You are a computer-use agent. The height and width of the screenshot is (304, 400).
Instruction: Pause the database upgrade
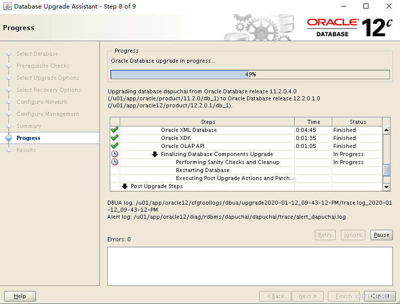[x=381, y=235]
